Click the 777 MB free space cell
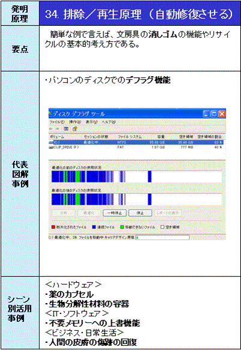Image resolution: width=241 pixels, height=350 pixels. pyautogui.click(x=187, y=147)
